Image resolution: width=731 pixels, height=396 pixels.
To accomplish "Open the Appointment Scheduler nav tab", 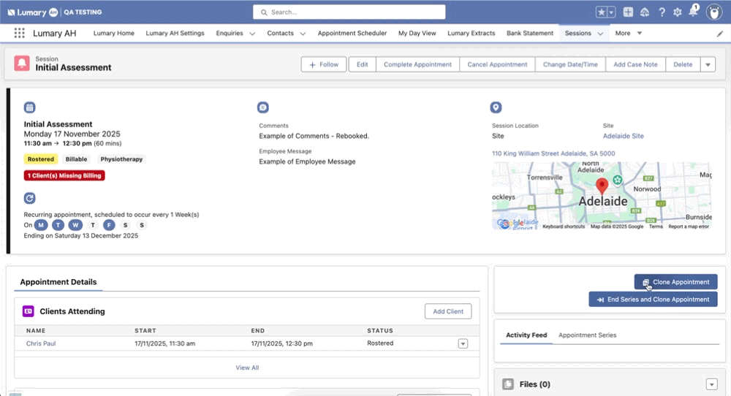I will coord(352,34).
